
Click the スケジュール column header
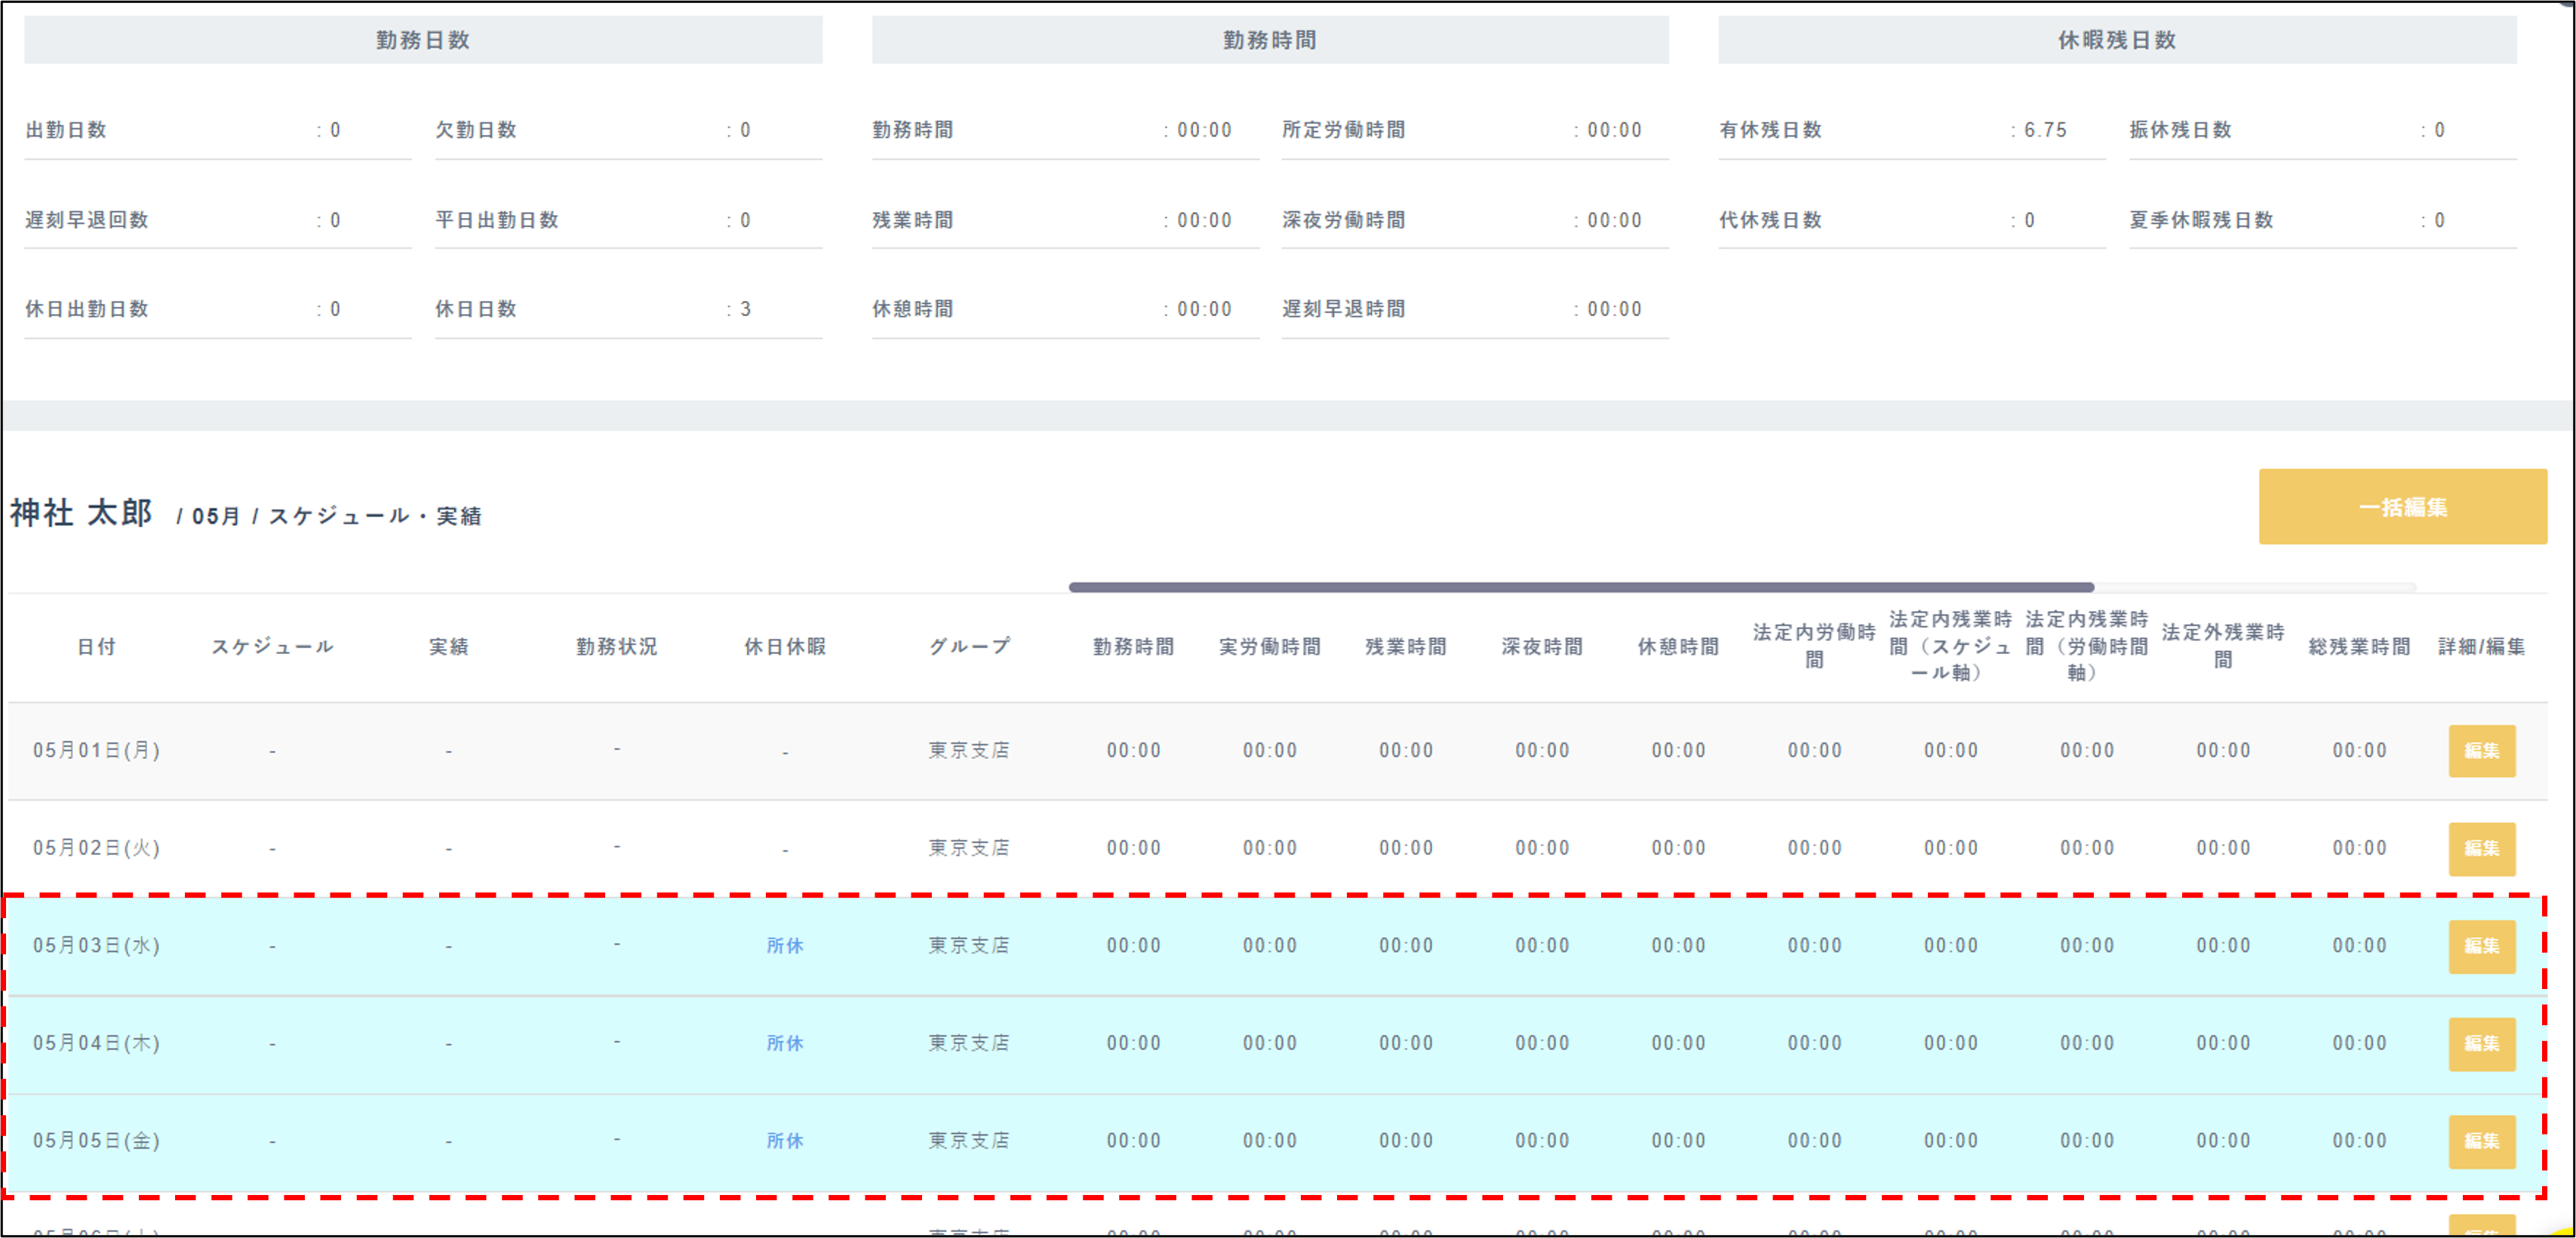pos(272,647)
